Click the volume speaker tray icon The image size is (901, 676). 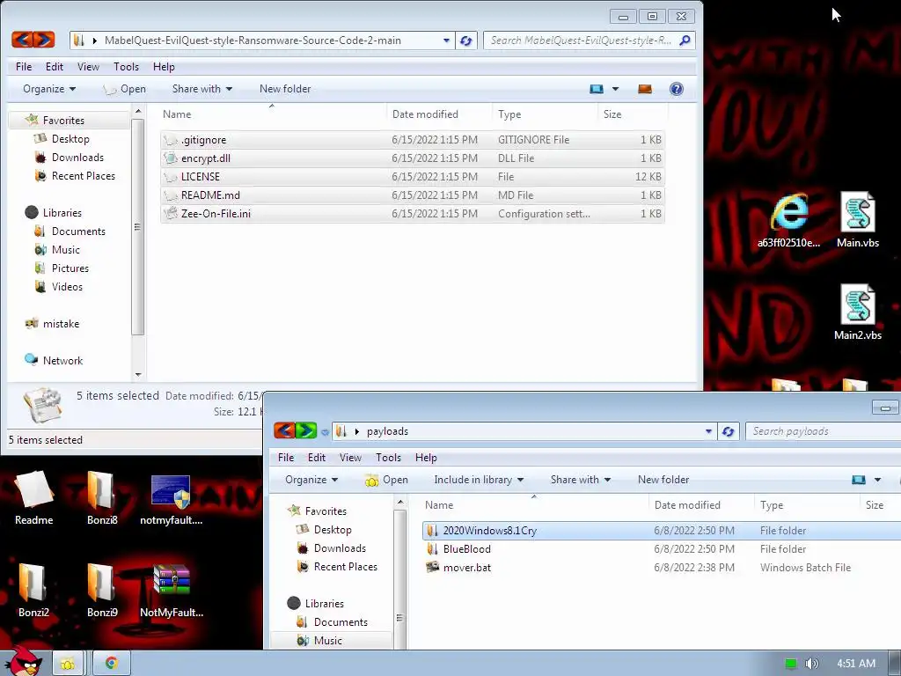click(811, 664)
